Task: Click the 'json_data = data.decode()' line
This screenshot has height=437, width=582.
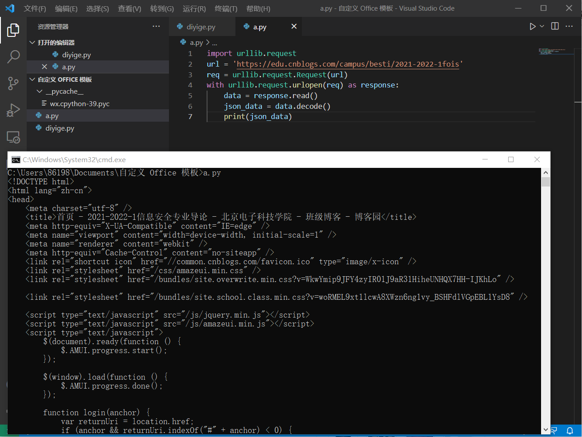Action: [277, 106]
